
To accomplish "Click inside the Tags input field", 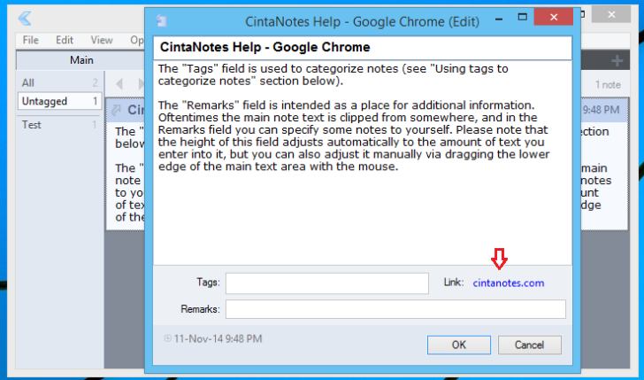I will tap(326, 283).
